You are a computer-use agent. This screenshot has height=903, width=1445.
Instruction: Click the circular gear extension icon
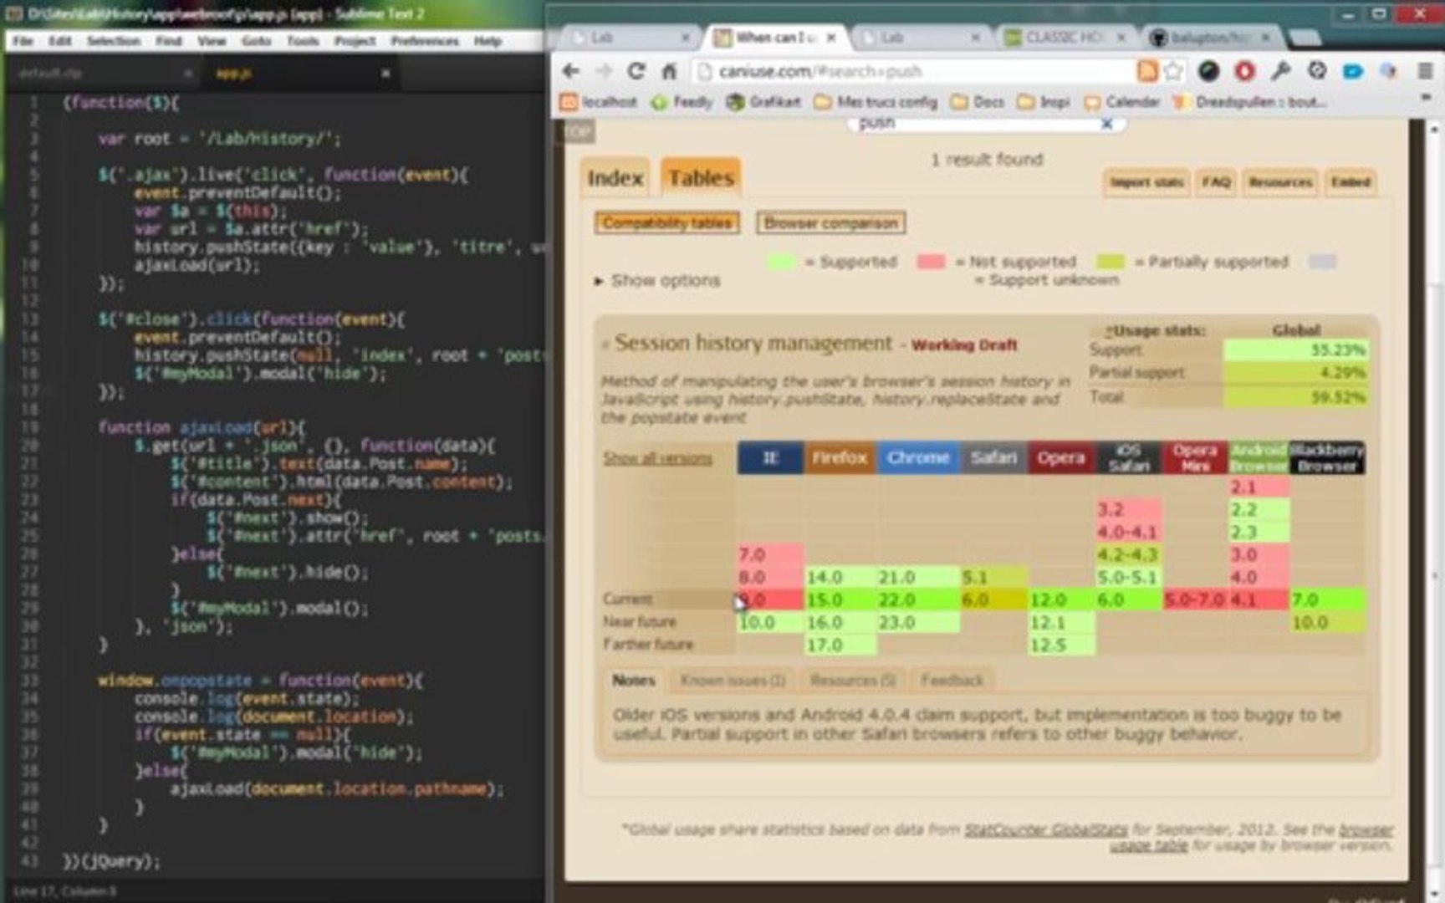(x=1317, y=71)
